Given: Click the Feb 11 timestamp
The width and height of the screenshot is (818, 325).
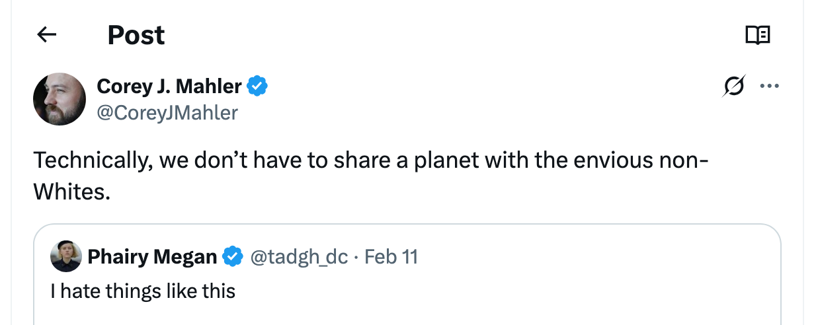Looking at the screenshot, I should pos(391,256).
